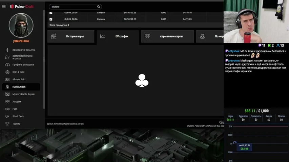Select Rush & Cash menu item
The height and width of the screenshot is (162, 289).
point(21,87)
